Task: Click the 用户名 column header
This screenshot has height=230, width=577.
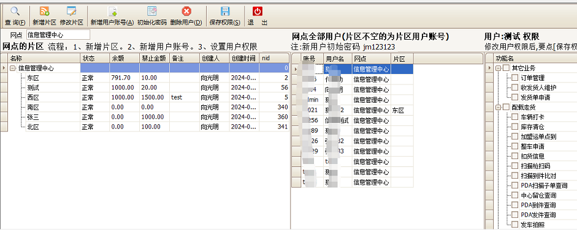Action: pos(337,58)
